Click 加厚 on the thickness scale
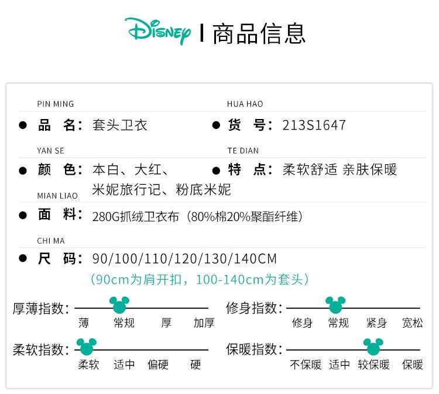439x394 pixels. (204, 323)
